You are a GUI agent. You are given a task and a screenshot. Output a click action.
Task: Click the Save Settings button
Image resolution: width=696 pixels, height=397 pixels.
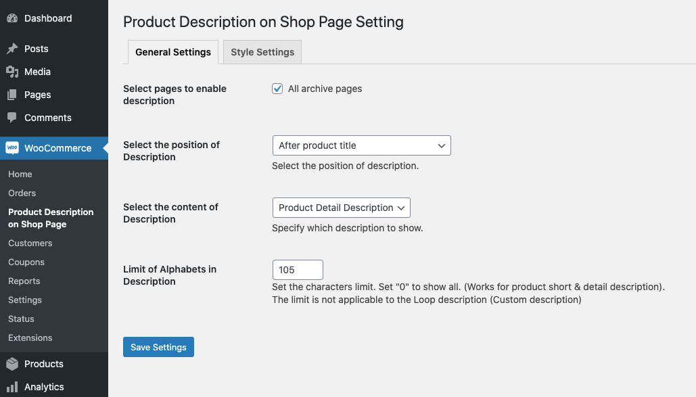(x=158, y=347)
